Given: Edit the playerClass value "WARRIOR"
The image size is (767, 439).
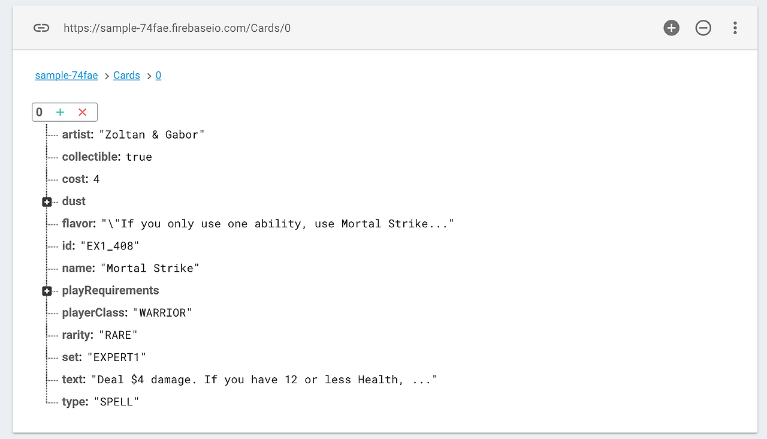Looking at the screenshot, I should [x=162, y=313].
